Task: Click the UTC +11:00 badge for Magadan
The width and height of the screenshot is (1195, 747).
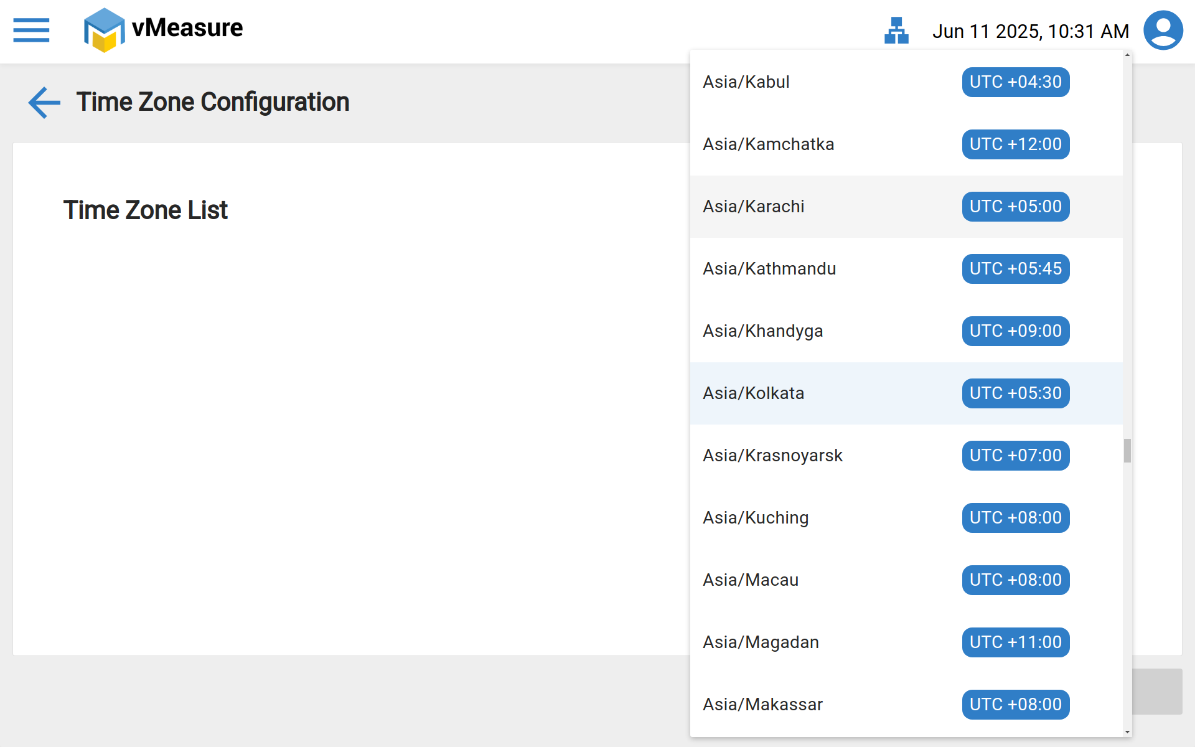Action: pyautogui.click(x=1015, y=642)
